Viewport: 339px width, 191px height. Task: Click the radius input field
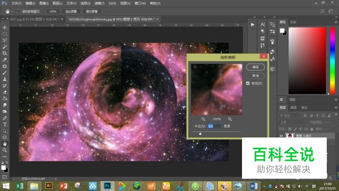[x=214, y=126]
